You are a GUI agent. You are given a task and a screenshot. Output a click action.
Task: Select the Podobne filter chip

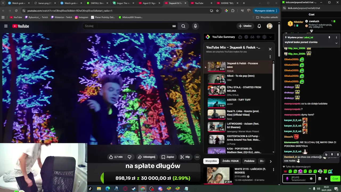pyautogui.click(x=249, y=161)
